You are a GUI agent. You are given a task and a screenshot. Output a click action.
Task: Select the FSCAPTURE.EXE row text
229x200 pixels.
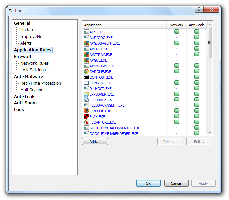pyautogui.click(x=103, y=122)
